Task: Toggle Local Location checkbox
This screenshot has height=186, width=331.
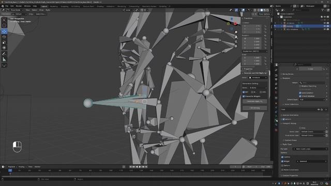Action: coord(300,93)
